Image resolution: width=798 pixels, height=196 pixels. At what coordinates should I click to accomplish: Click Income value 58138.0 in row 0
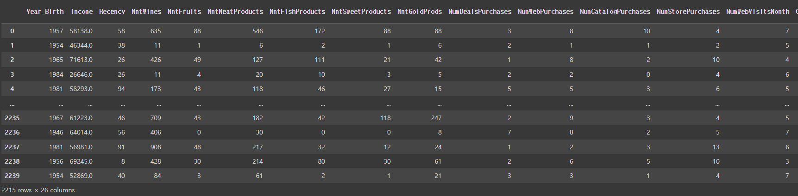coord(81,31)
